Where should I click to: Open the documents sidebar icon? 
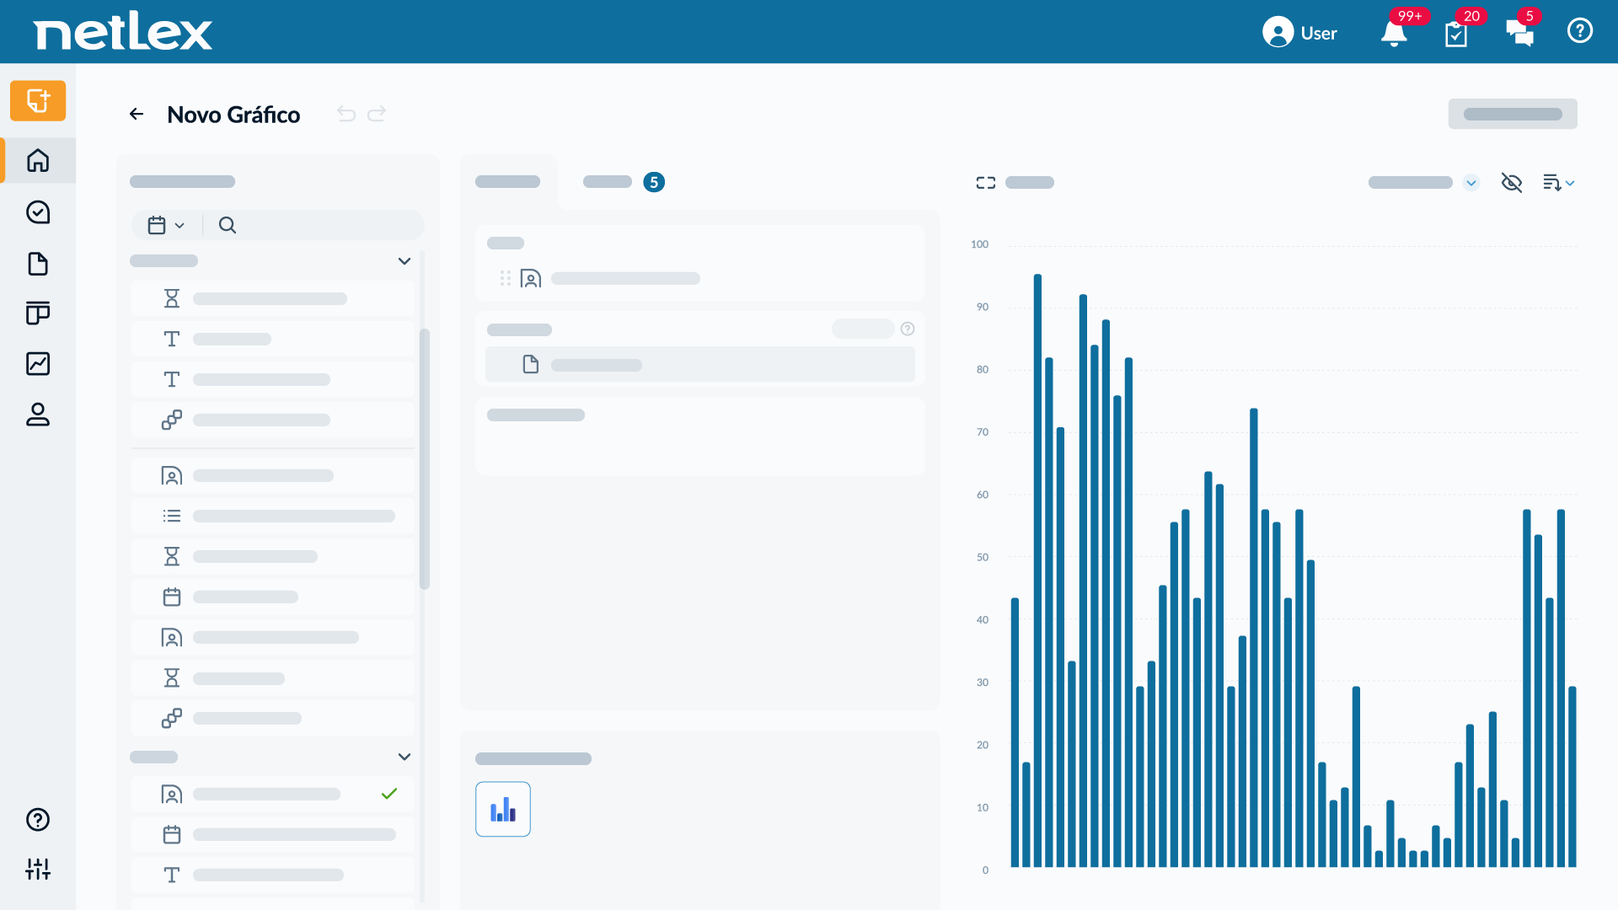click(x=38, y=264)
